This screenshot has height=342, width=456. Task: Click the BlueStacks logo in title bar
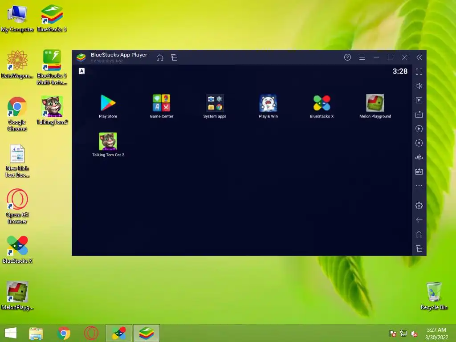coord(81,57)
